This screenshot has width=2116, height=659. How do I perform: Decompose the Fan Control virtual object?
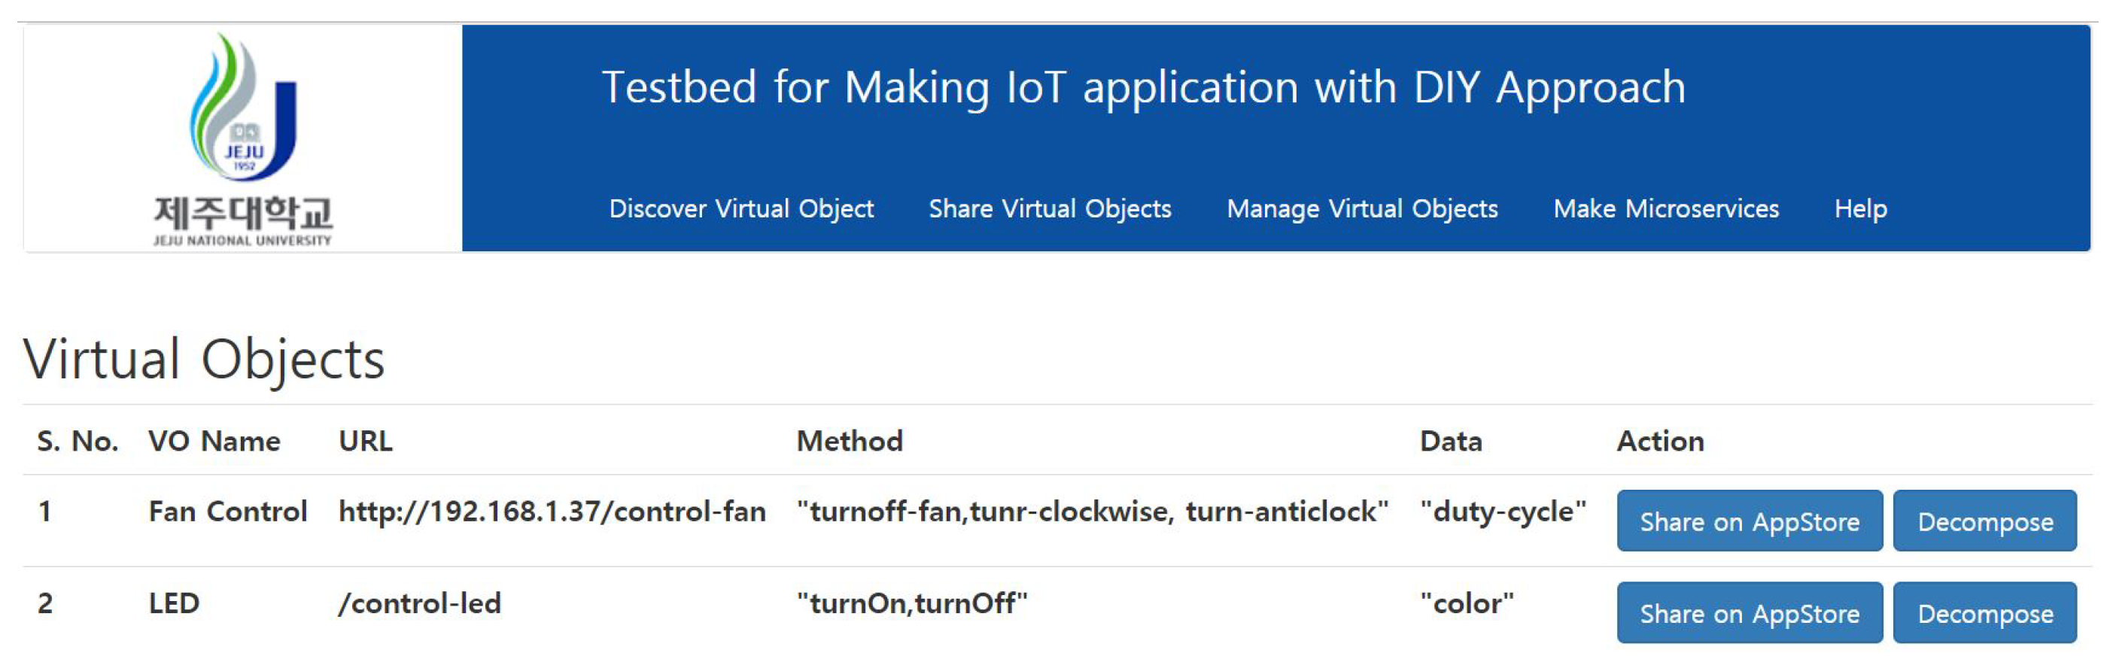coord(1984,521)
